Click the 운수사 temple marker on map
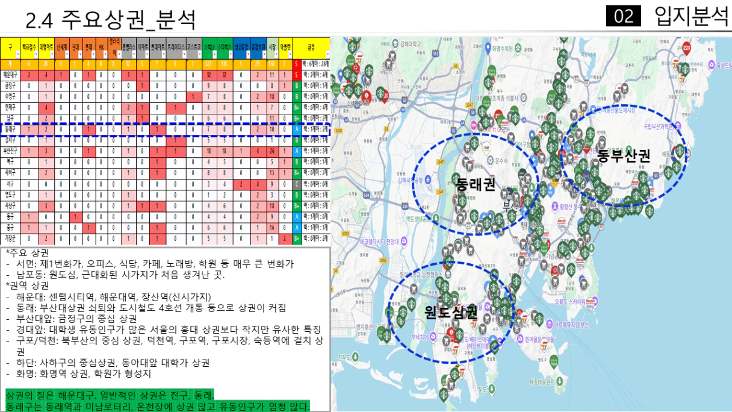 [x=490, y=161]
